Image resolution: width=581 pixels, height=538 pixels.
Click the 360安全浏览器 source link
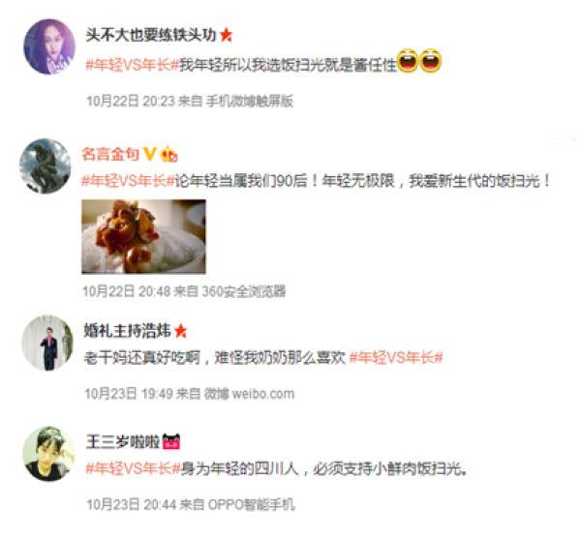pos(244,291)
